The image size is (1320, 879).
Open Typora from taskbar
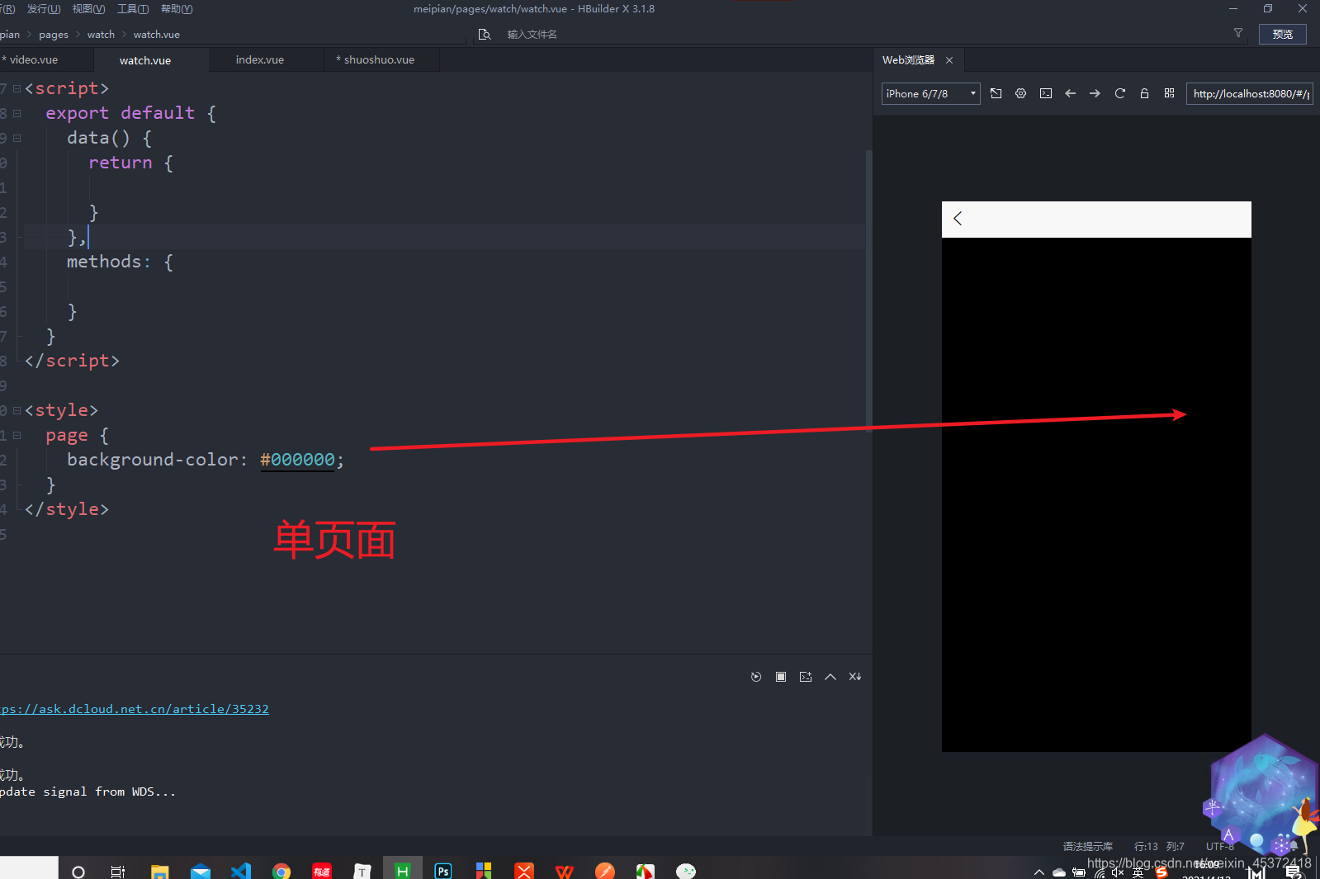(x=362, y=872)
